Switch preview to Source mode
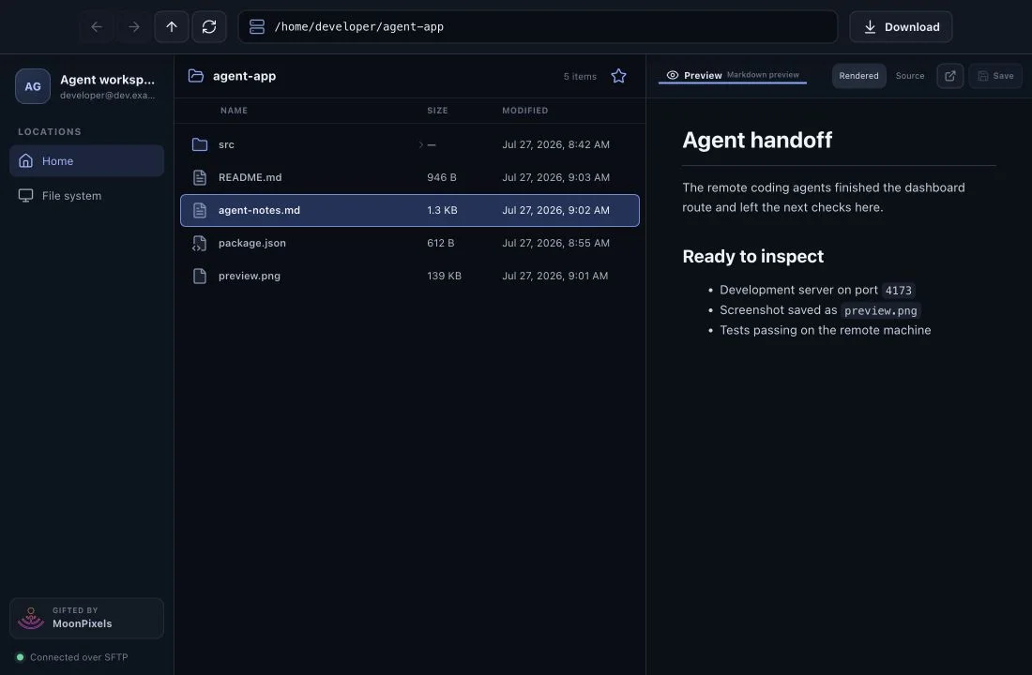 pos(910,76)
